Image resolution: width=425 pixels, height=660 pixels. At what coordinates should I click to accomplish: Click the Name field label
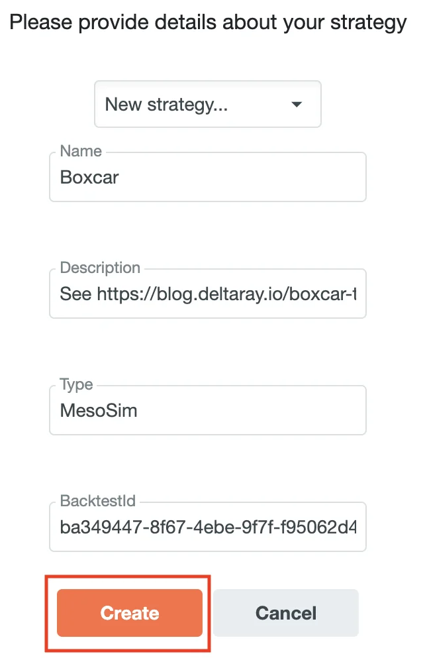click(x=79, y=151)
